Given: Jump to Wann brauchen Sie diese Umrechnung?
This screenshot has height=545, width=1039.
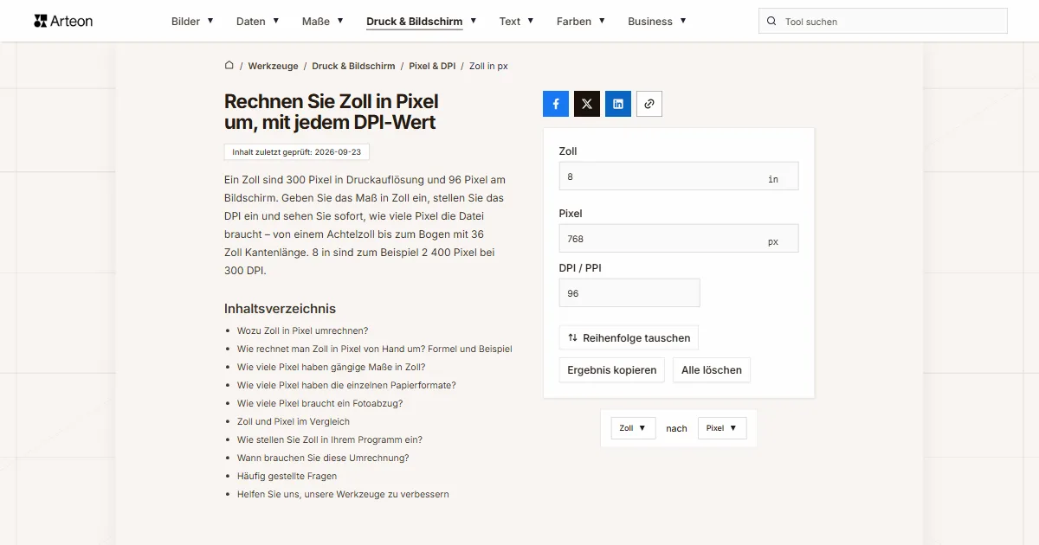Looking at the screenshot, I should (323, 458).
